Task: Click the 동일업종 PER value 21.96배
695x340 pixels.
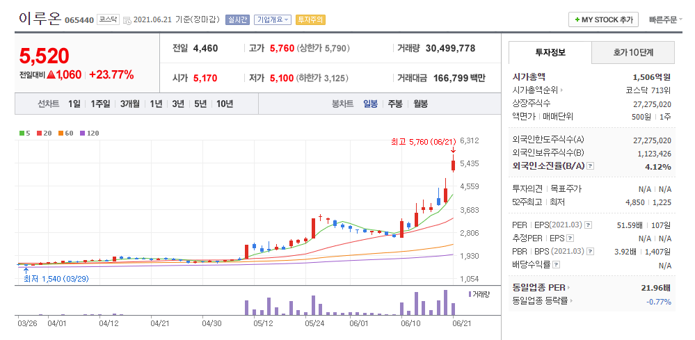Action: [655, 288]
